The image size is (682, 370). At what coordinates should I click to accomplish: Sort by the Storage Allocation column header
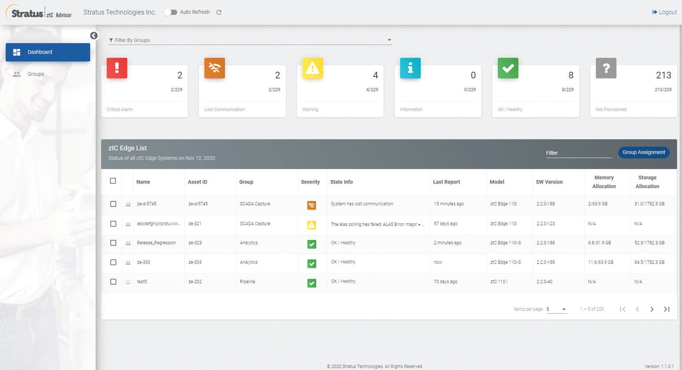click(647, 182)
